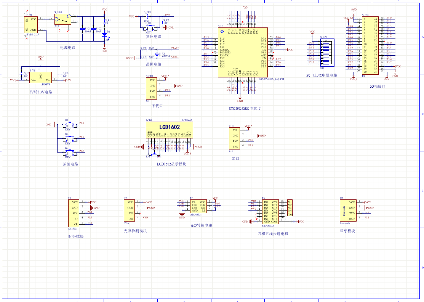424x302 pixels.
Task: Click the 按键电路 label
Action: tap(70, 164)
